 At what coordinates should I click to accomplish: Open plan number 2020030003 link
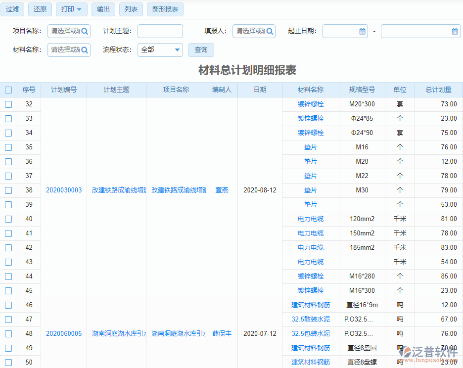[x=63, y=190]
